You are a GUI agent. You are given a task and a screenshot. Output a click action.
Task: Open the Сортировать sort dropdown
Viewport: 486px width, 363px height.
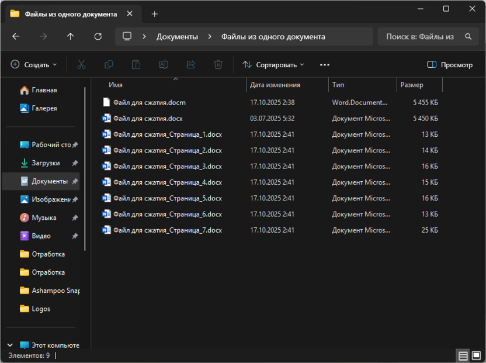coord(273,65)
